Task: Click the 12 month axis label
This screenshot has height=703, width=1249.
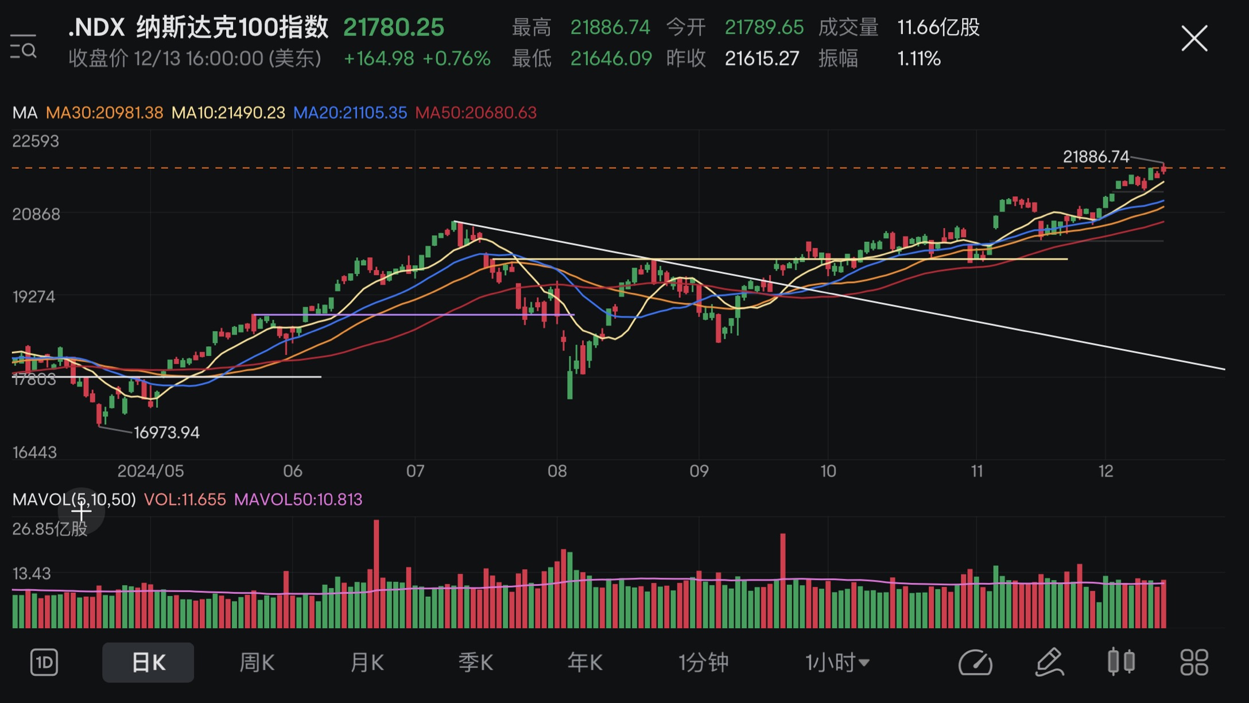Action: click(1106, 471)
